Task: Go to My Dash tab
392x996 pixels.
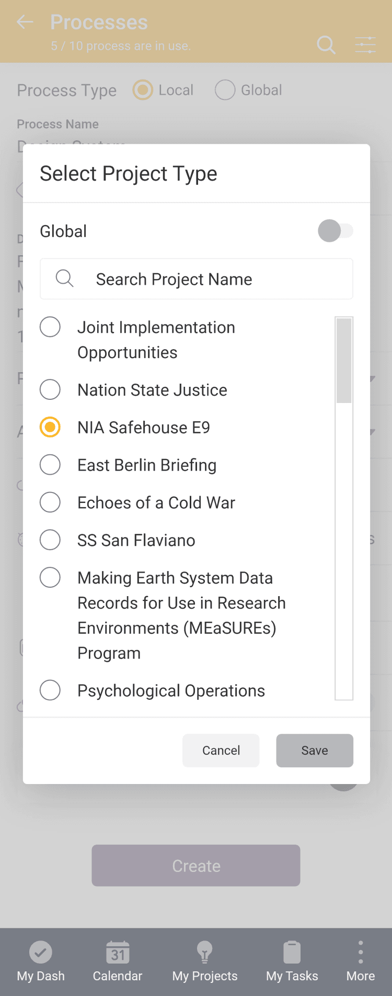Action: (x=41, y=961)
